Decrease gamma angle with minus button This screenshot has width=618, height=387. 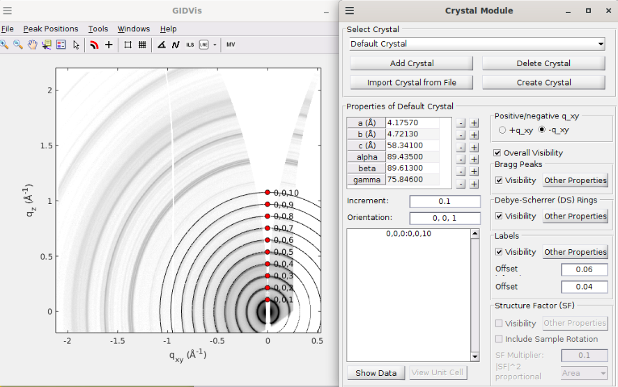461,184
